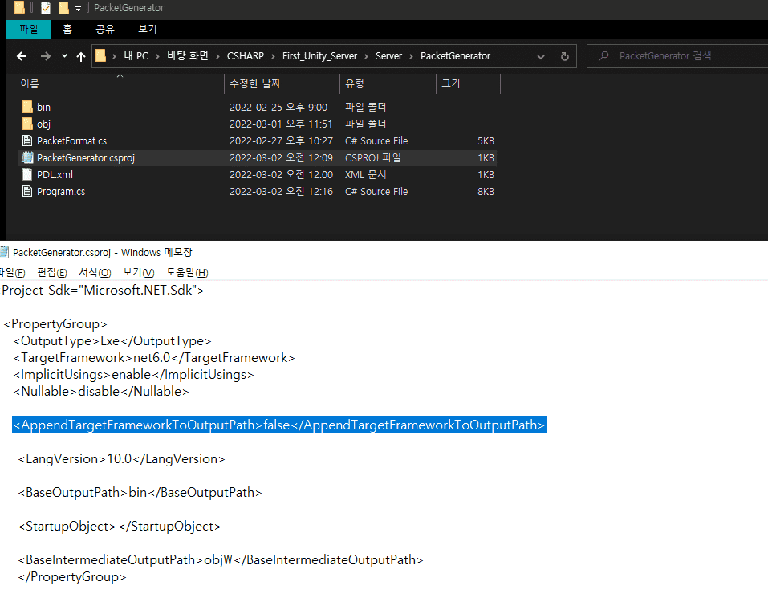Select the PacketGenerator.csproj file icon
Screen dimensions: 768x602
pyautogui.click(x=27, y=158)
